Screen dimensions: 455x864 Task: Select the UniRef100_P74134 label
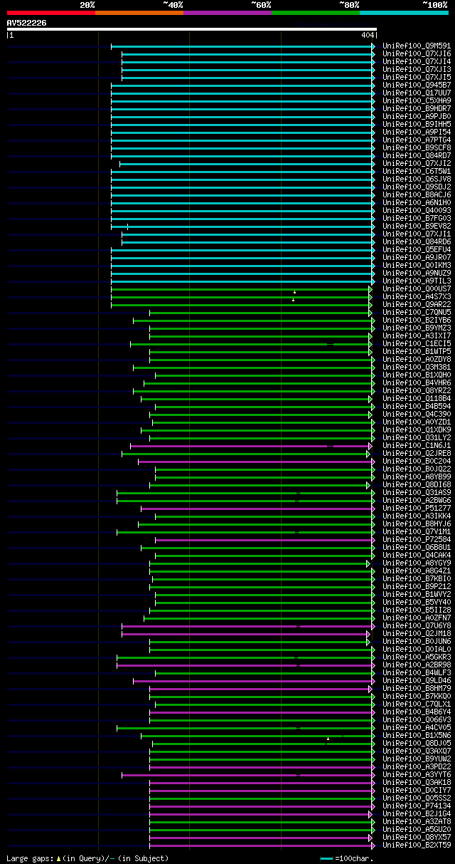click(417, 806)
